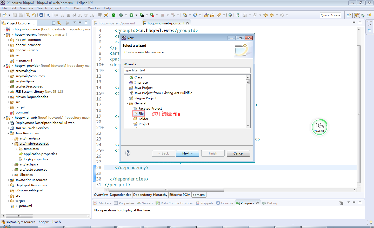Viewport: 374px width, 228px height.
Task: Click the wizard filter text field
Action: click(x=187, y=70)
